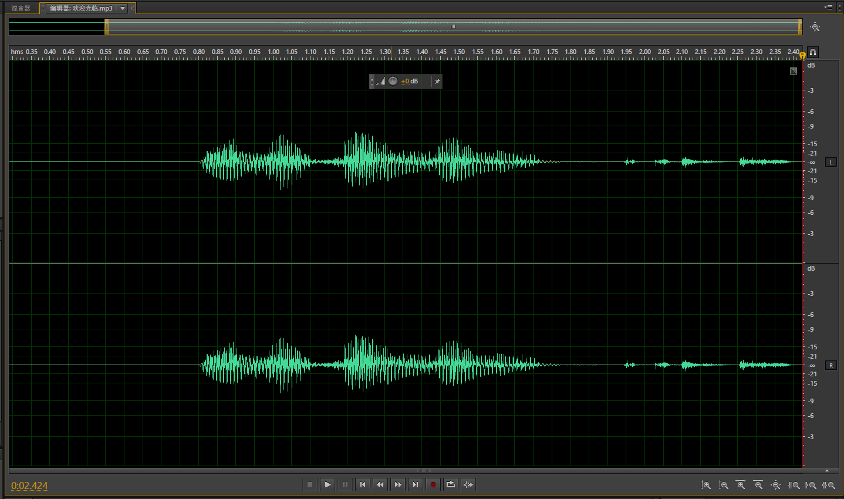Click zoom out full icon beside overview navigator
844x499 pixels.
point(815,27)
